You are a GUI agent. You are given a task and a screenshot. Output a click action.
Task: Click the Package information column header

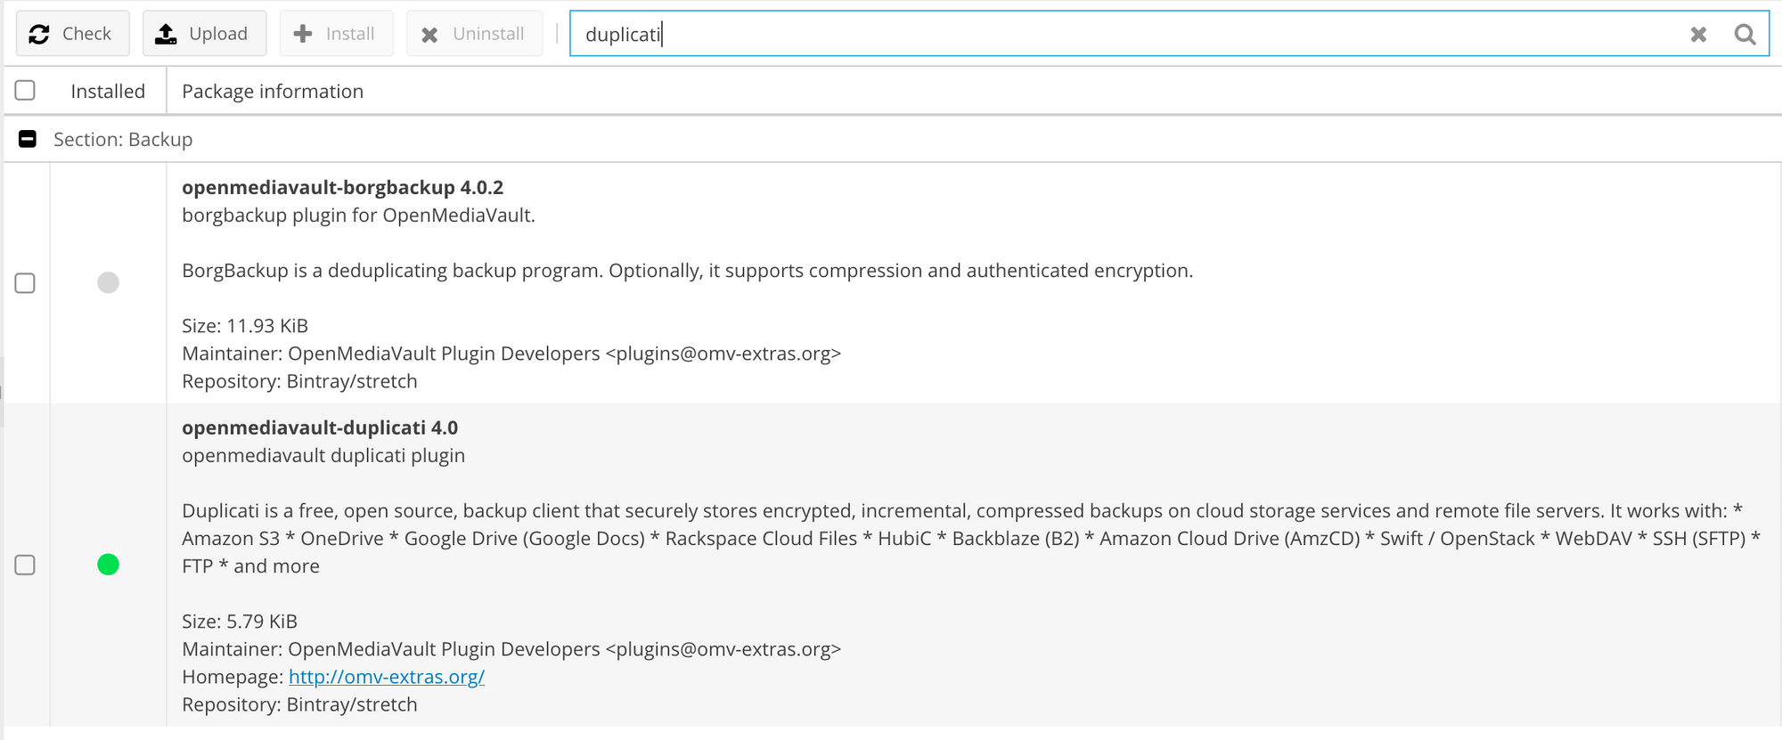tap(273, 91)
